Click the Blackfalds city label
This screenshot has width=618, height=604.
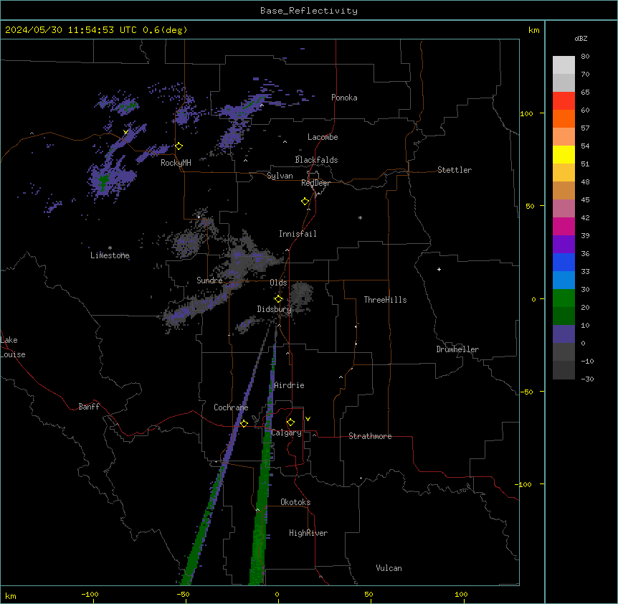tap(316, 160)
